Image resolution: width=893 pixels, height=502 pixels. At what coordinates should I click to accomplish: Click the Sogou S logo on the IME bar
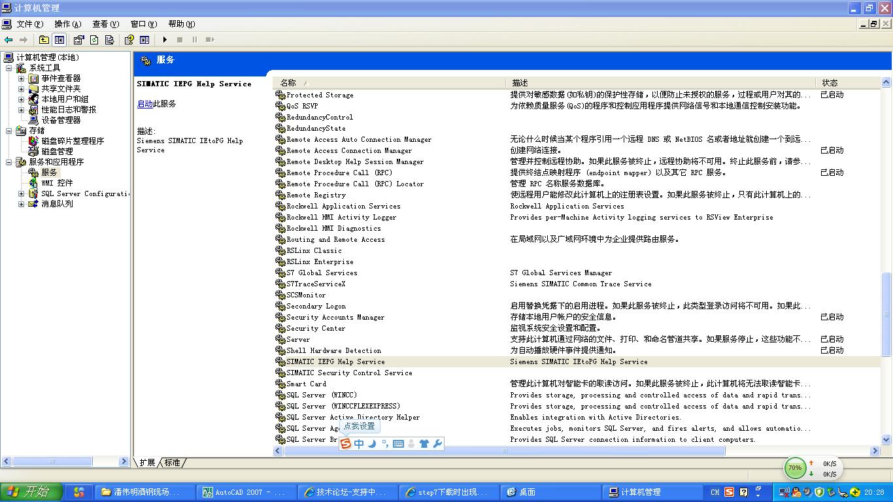point(346,444)
